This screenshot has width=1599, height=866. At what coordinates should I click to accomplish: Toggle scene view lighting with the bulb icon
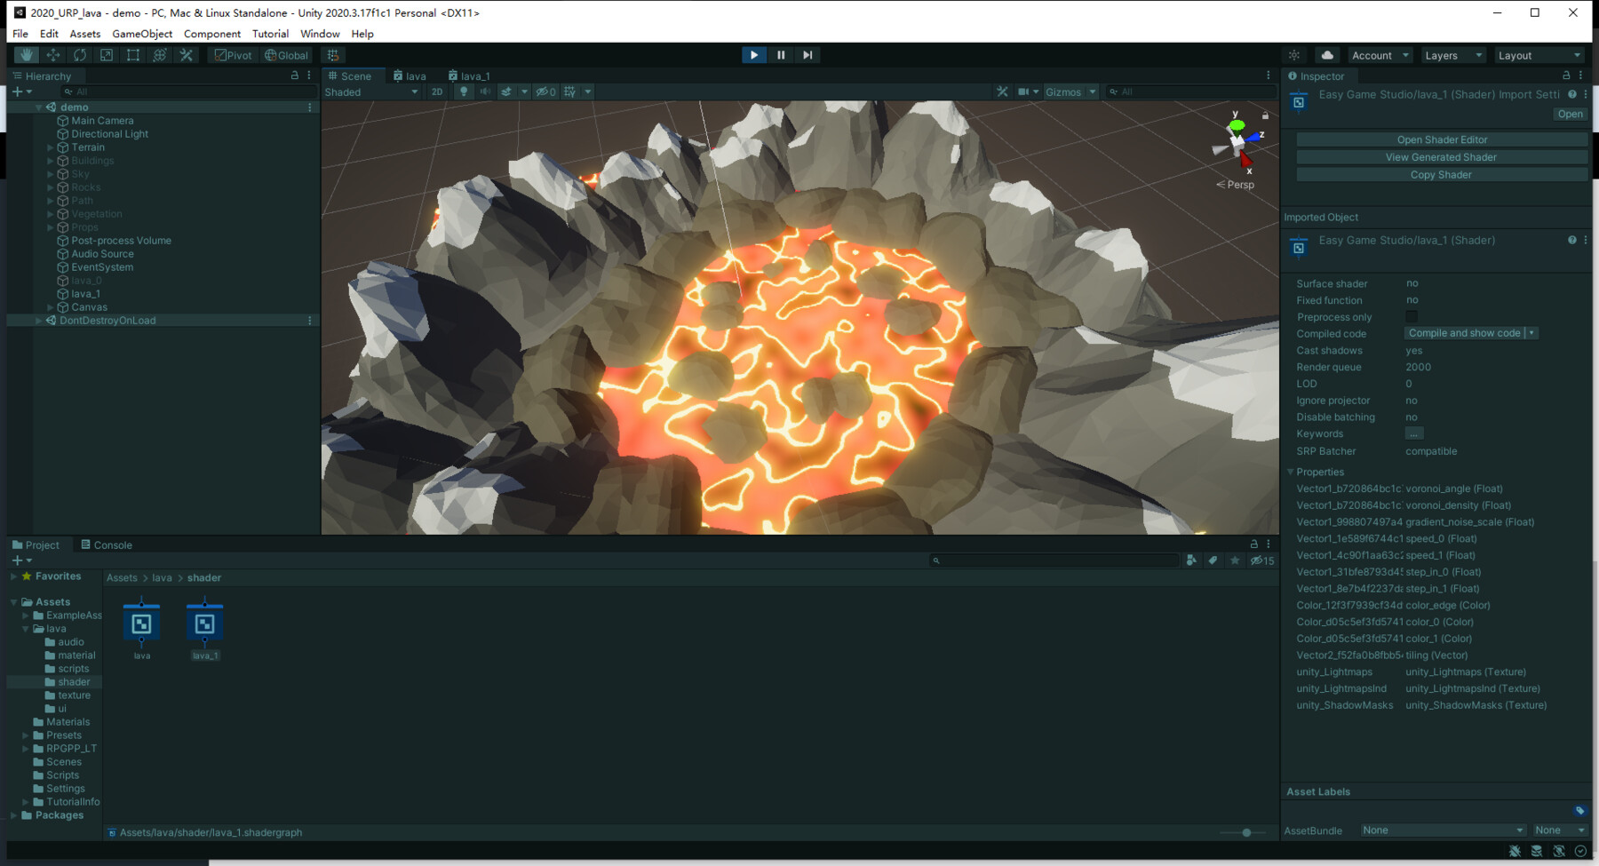tap(465, 91)
